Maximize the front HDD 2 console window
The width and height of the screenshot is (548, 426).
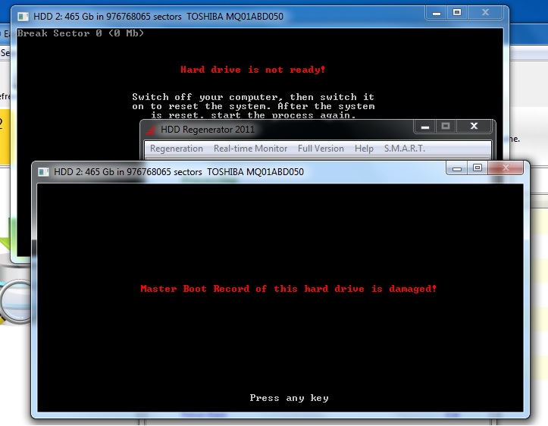477,168
